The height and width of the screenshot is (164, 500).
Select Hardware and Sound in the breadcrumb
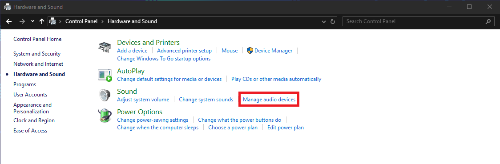(x=132, y=21)
